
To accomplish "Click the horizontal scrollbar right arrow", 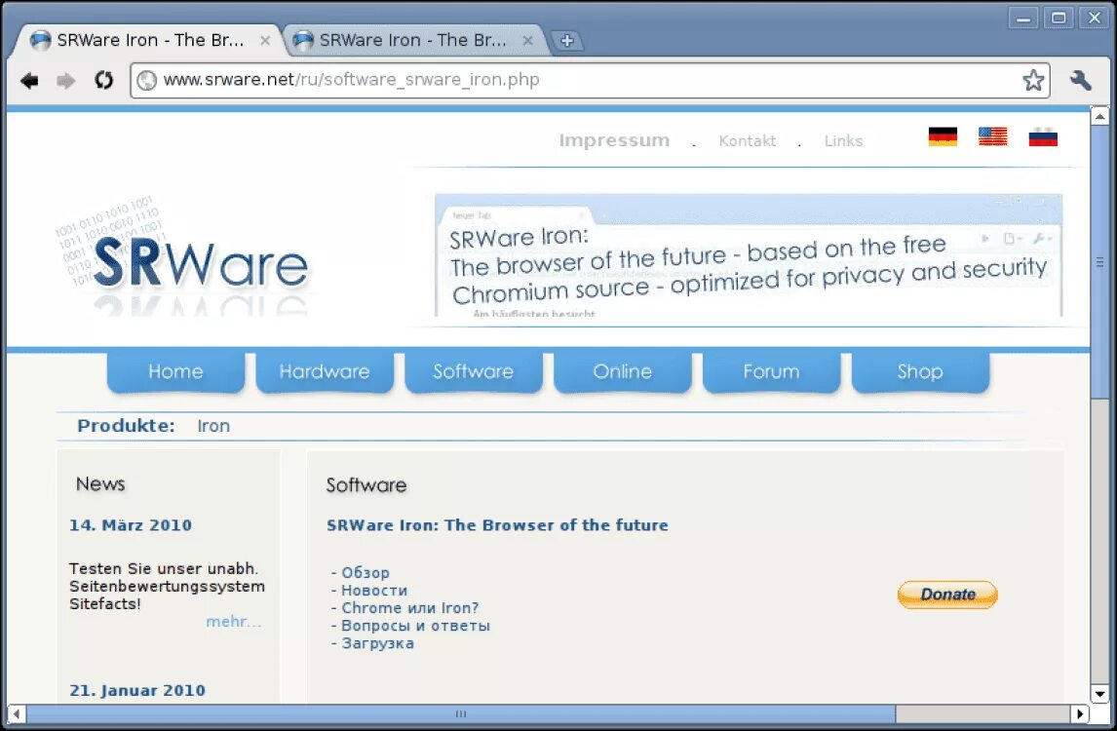I will tap(1080, 713).
